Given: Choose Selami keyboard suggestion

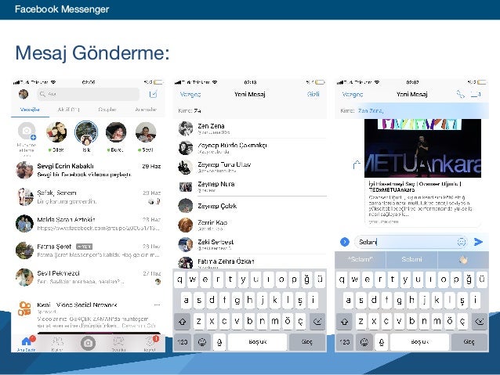Looking at the screenshot, I should pos(411,259).
